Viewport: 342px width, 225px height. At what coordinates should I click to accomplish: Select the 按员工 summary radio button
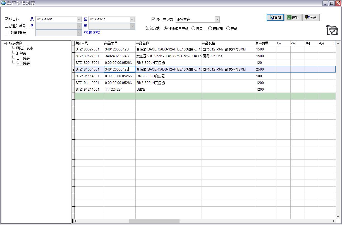pyautogui.click(x=193, y=28)
